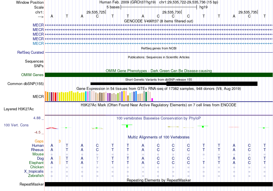Image resolution: width=273 pixels, height=191 pixels.
Task: Click the RepeatMasker label
Action: click(x=32, y=184)
